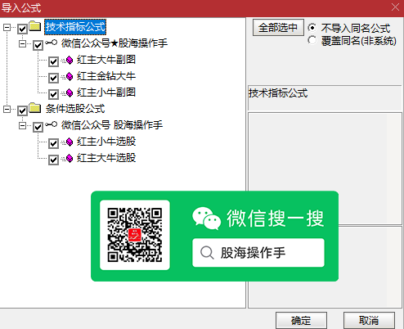
Task: Cancel the dialog with 取消 button
Action: pyautogui.click(x=369, y=320)
